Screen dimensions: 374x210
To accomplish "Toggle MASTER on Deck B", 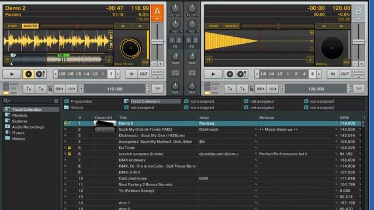I will coord(231,26).
